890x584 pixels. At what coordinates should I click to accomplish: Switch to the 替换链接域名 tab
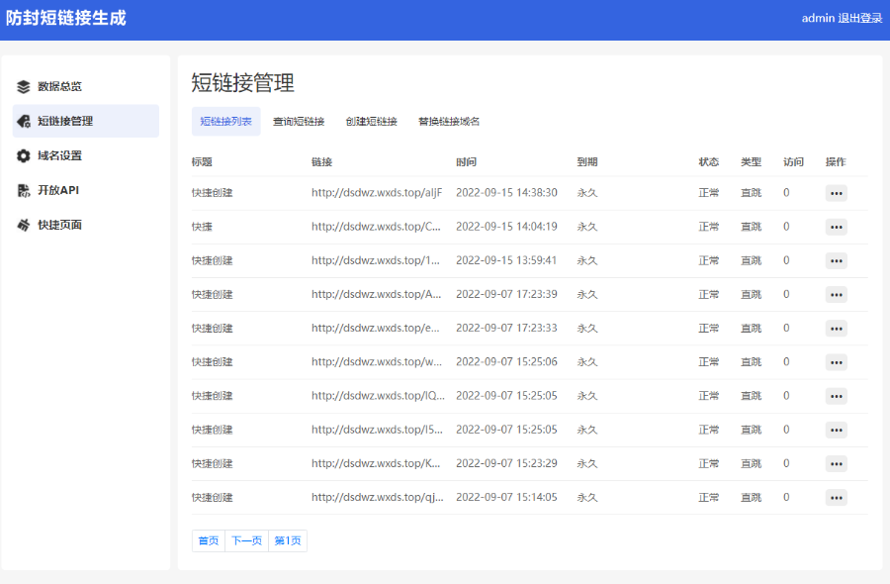449,121
